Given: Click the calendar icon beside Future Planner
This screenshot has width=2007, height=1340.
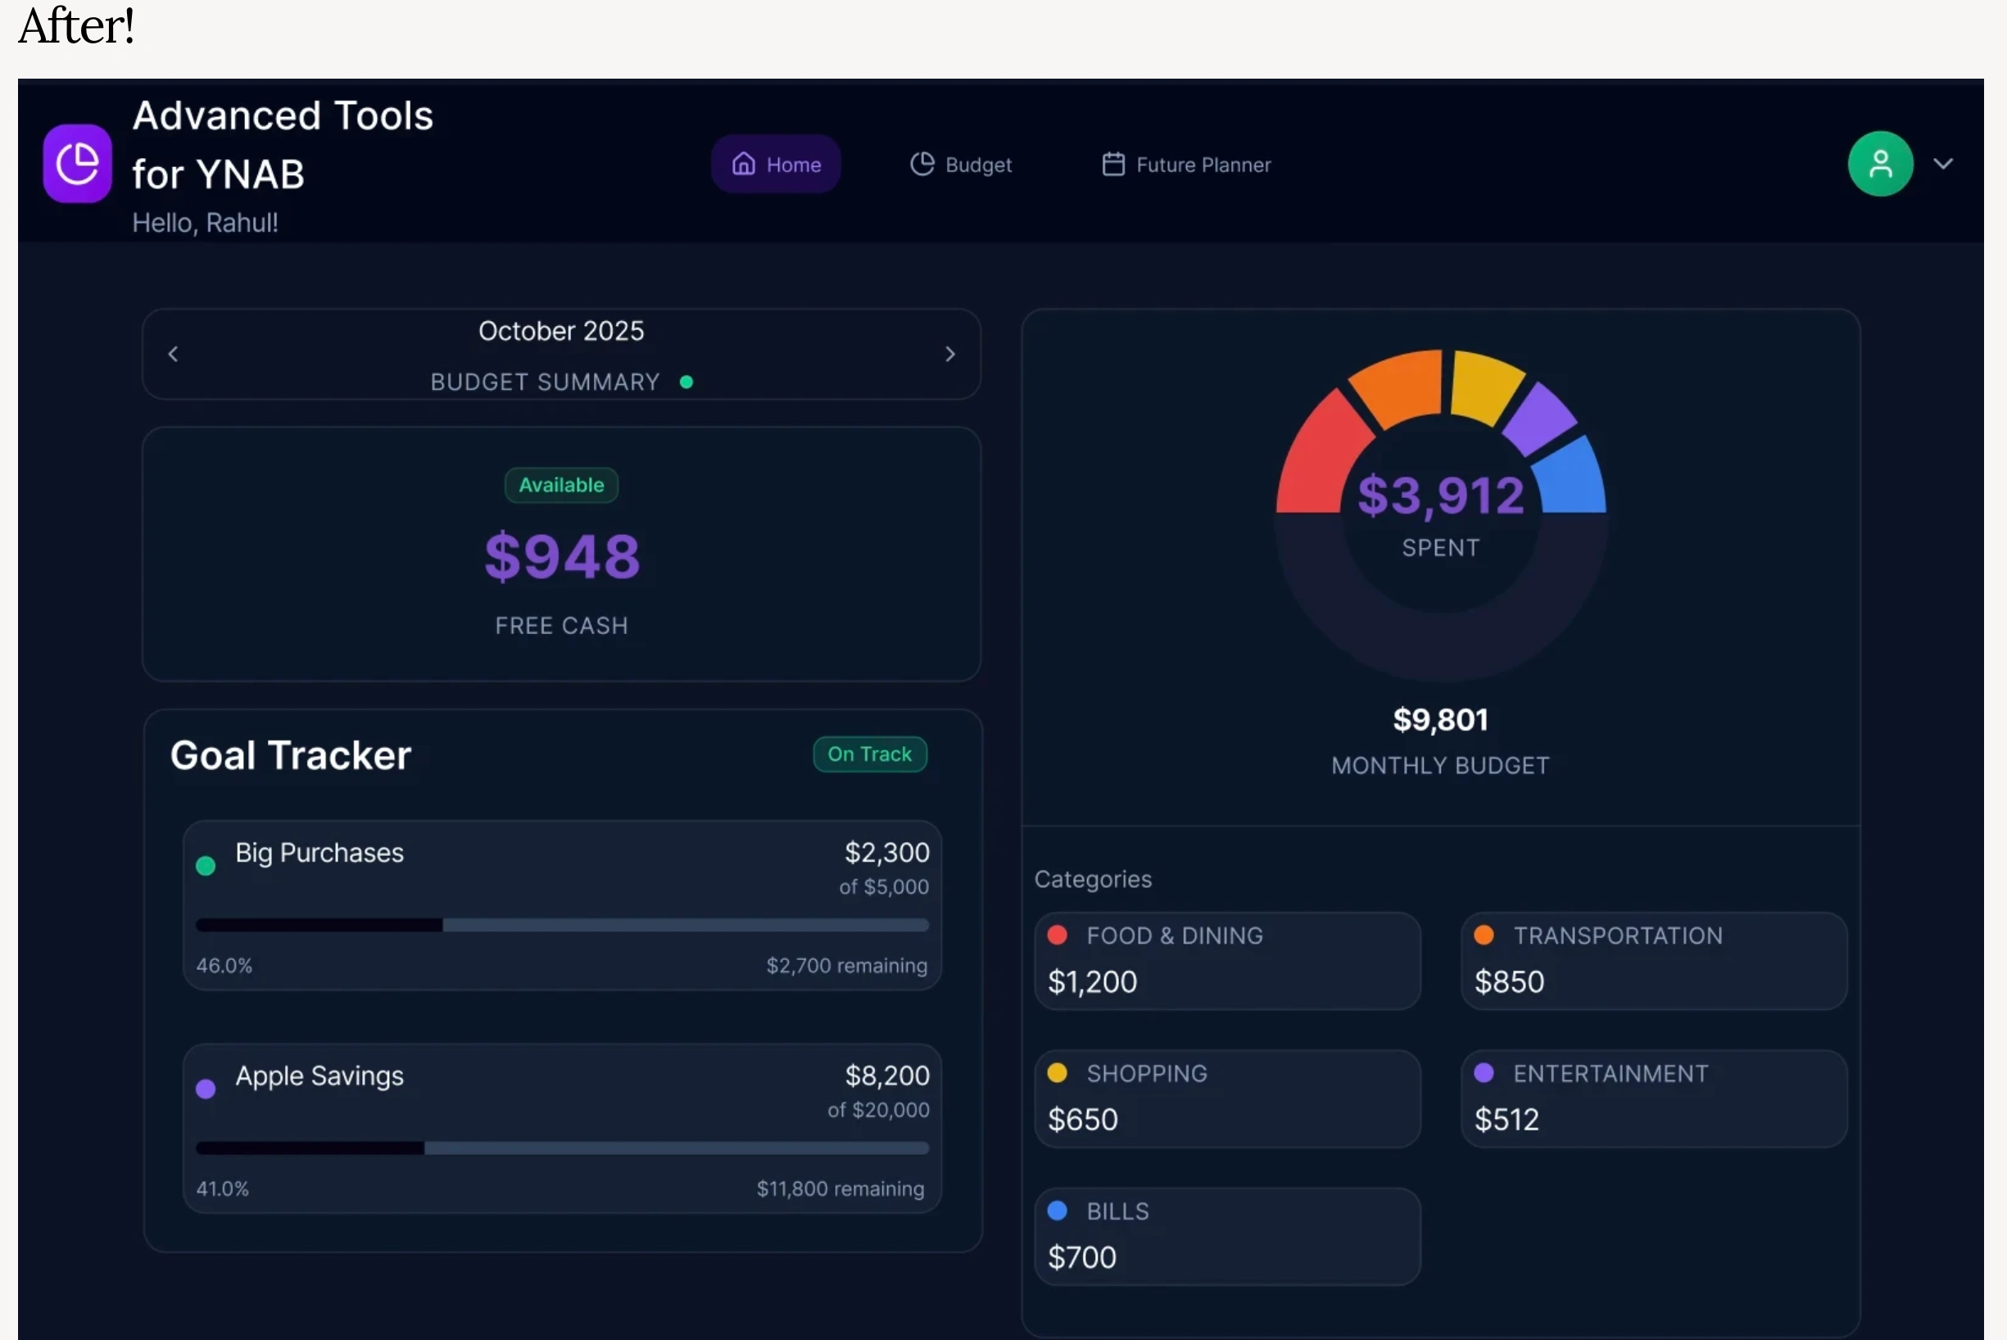Looking at the screenshot, I should (x=1113, y=163).
